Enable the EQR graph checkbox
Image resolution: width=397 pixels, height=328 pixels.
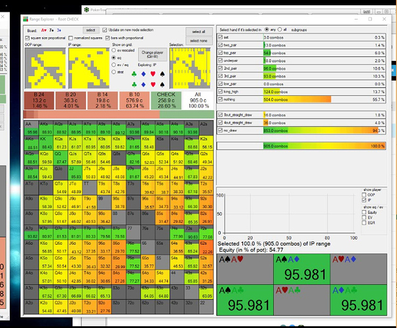click(x=364, y=223)
